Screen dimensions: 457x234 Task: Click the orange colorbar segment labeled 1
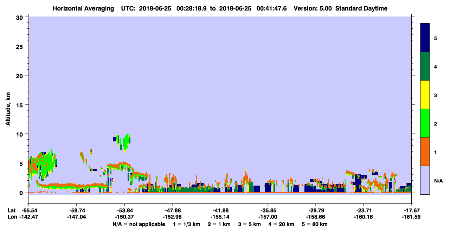click(x=425, y=152)
